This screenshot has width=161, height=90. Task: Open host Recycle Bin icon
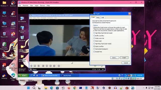(x=4, y=35)
